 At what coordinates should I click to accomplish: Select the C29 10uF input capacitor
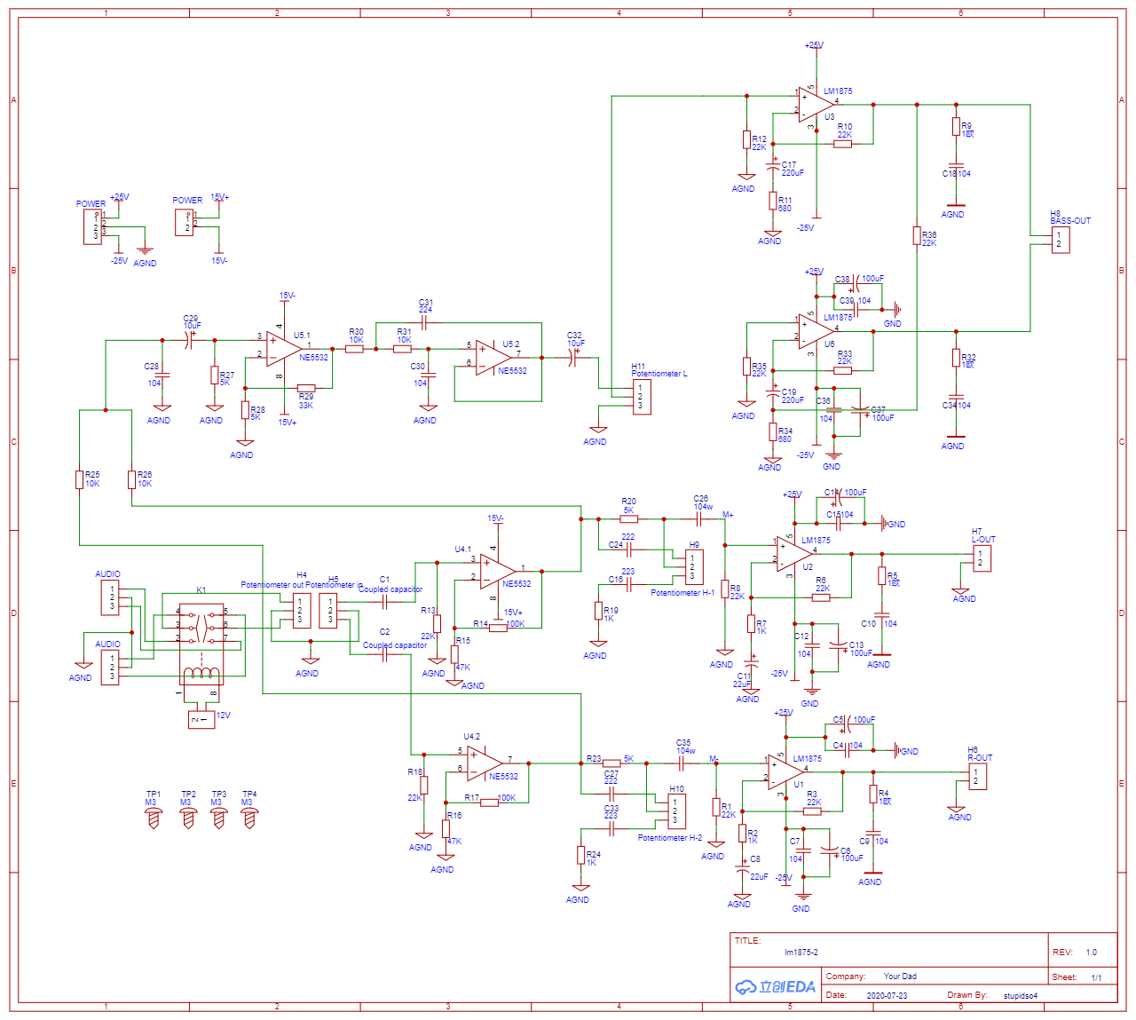[x=189, y=340]
